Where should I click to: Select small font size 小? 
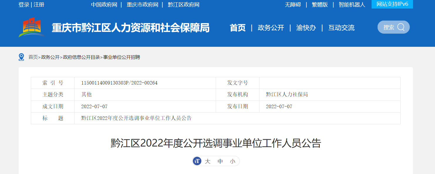coord(232,161)
